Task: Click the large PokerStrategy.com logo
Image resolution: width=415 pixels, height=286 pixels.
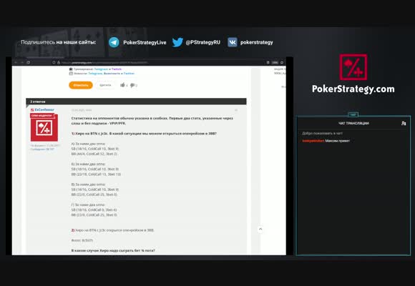Action: coord(353,74)
